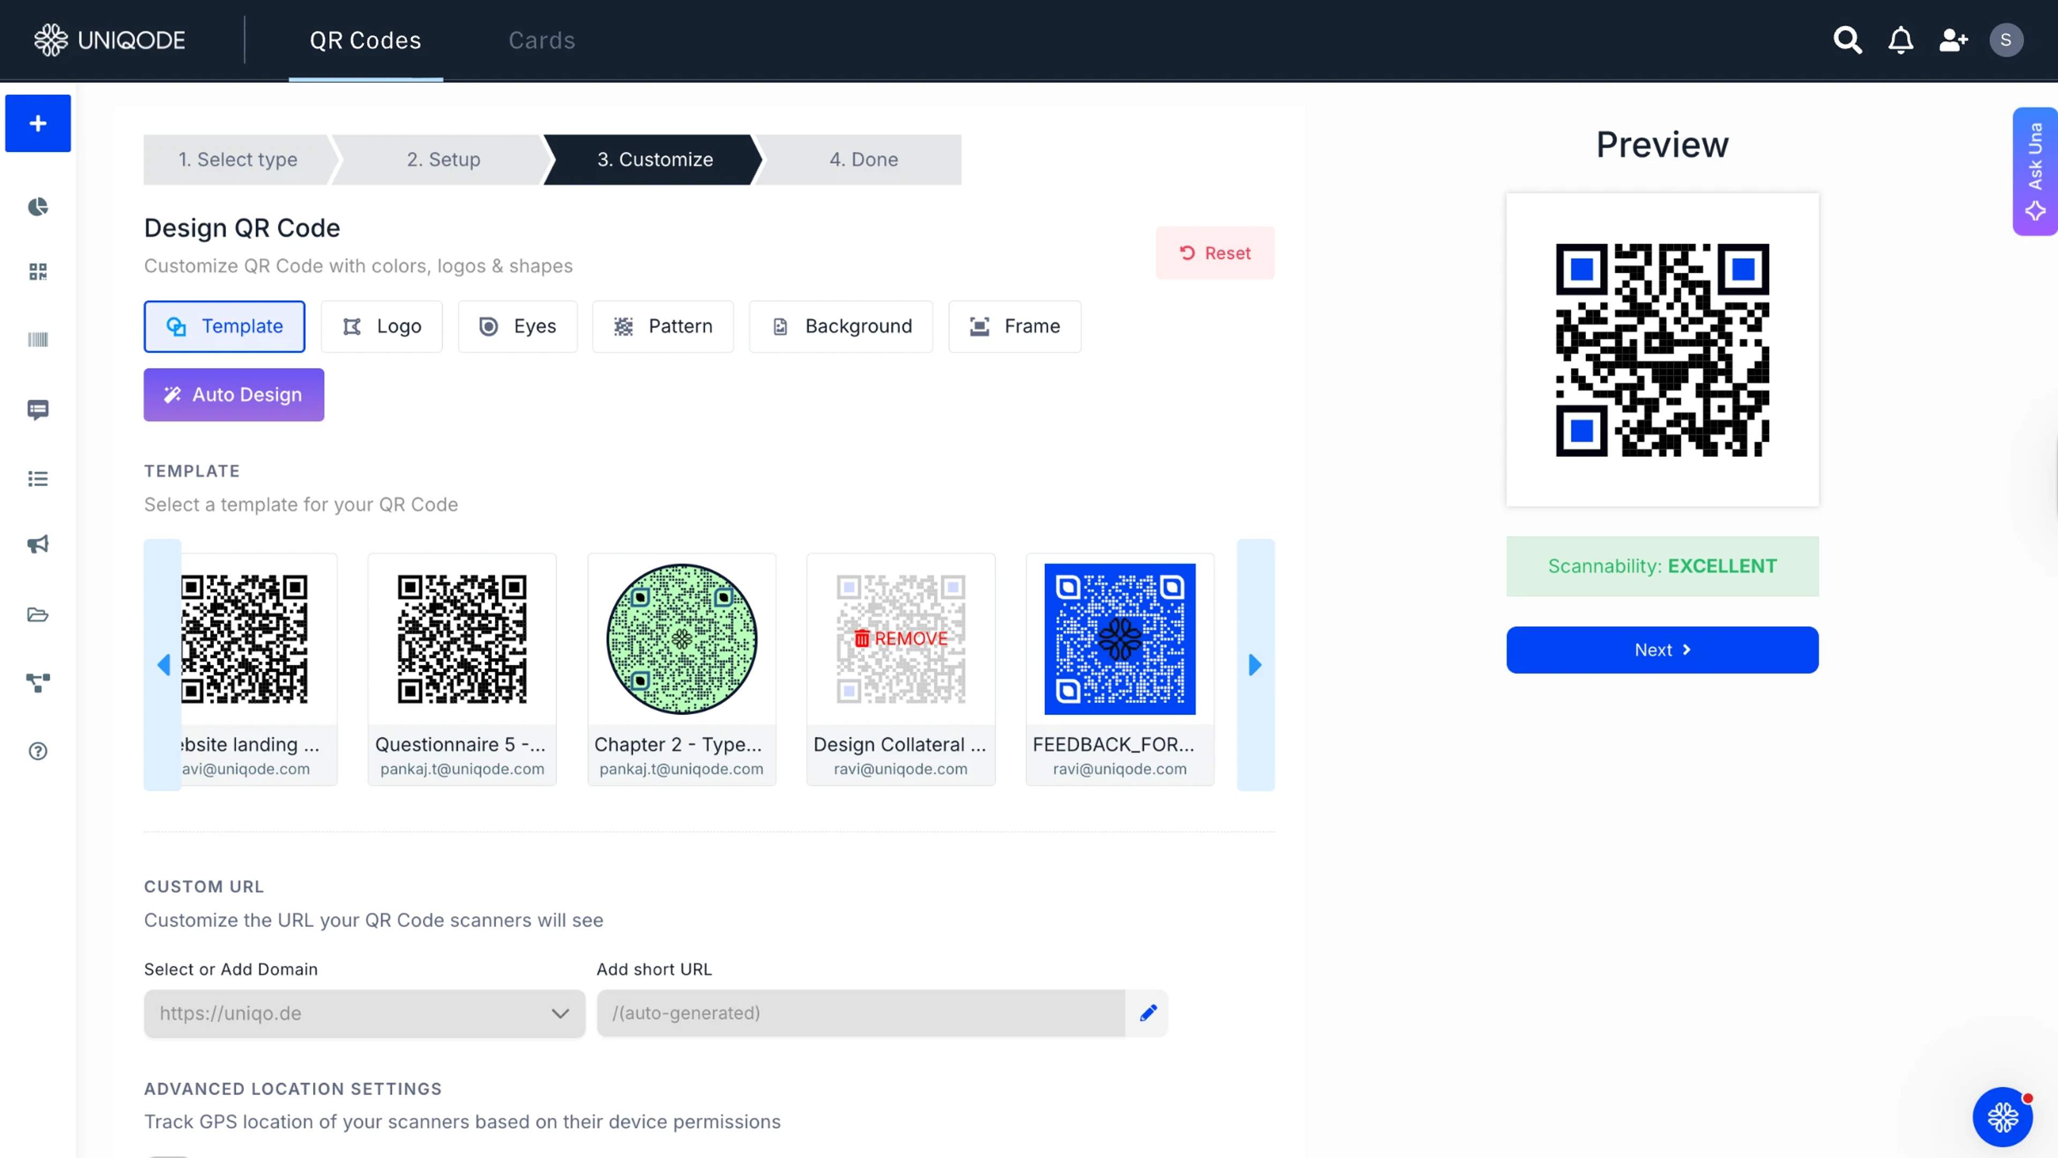Click the add user icon
The image size is (2058, 1158).
(1953, 40)
